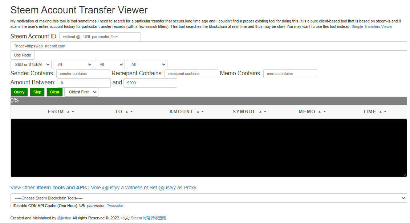This screenshot has height=223, width=410.
Task: Sort descending arrow next to AMOUNT
Action: click(x=203, y=112)
